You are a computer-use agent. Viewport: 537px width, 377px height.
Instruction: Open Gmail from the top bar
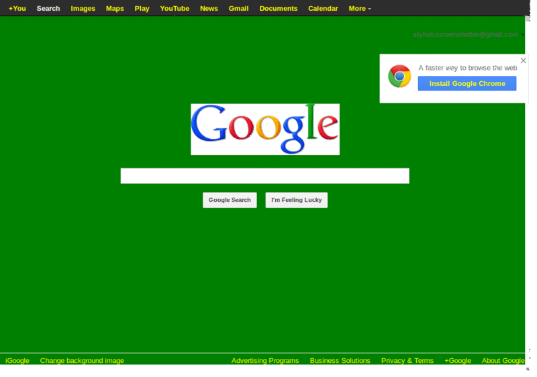coord(239,9)
